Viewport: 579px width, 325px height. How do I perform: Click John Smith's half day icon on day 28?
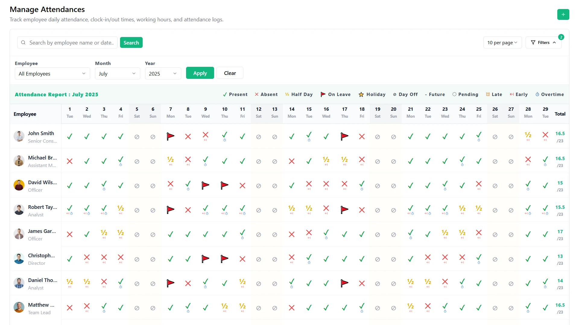coord(528,135)
